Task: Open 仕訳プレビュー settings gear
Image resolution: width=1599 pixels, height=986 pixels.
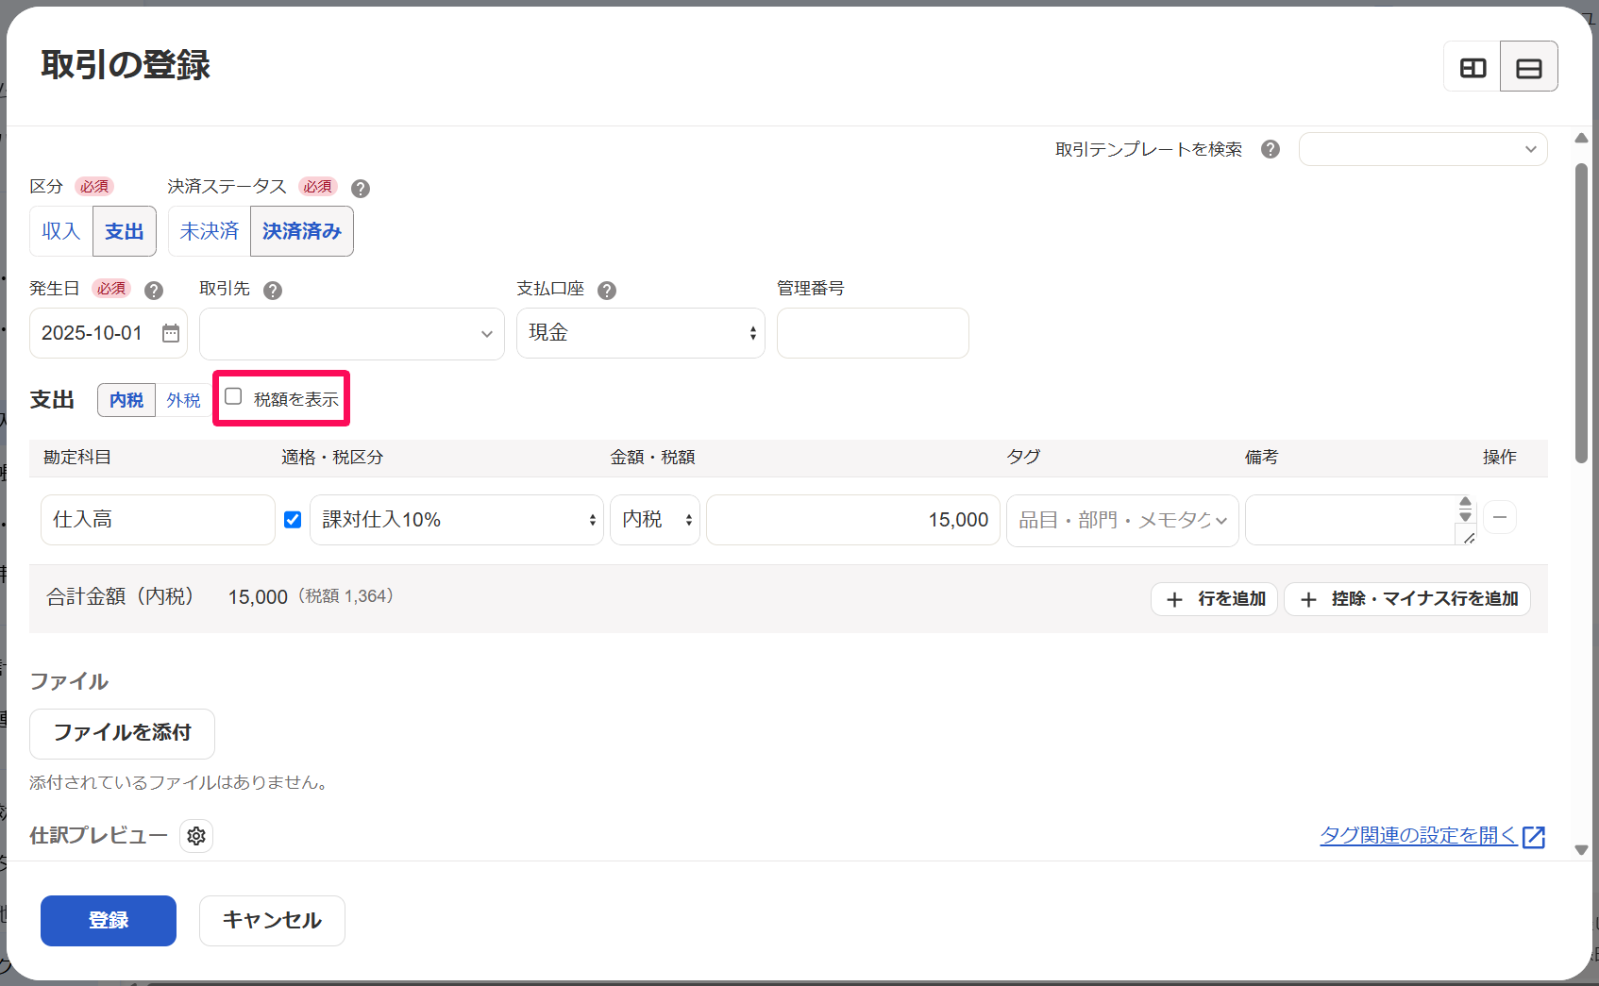Action: click(x=196, y=836)
